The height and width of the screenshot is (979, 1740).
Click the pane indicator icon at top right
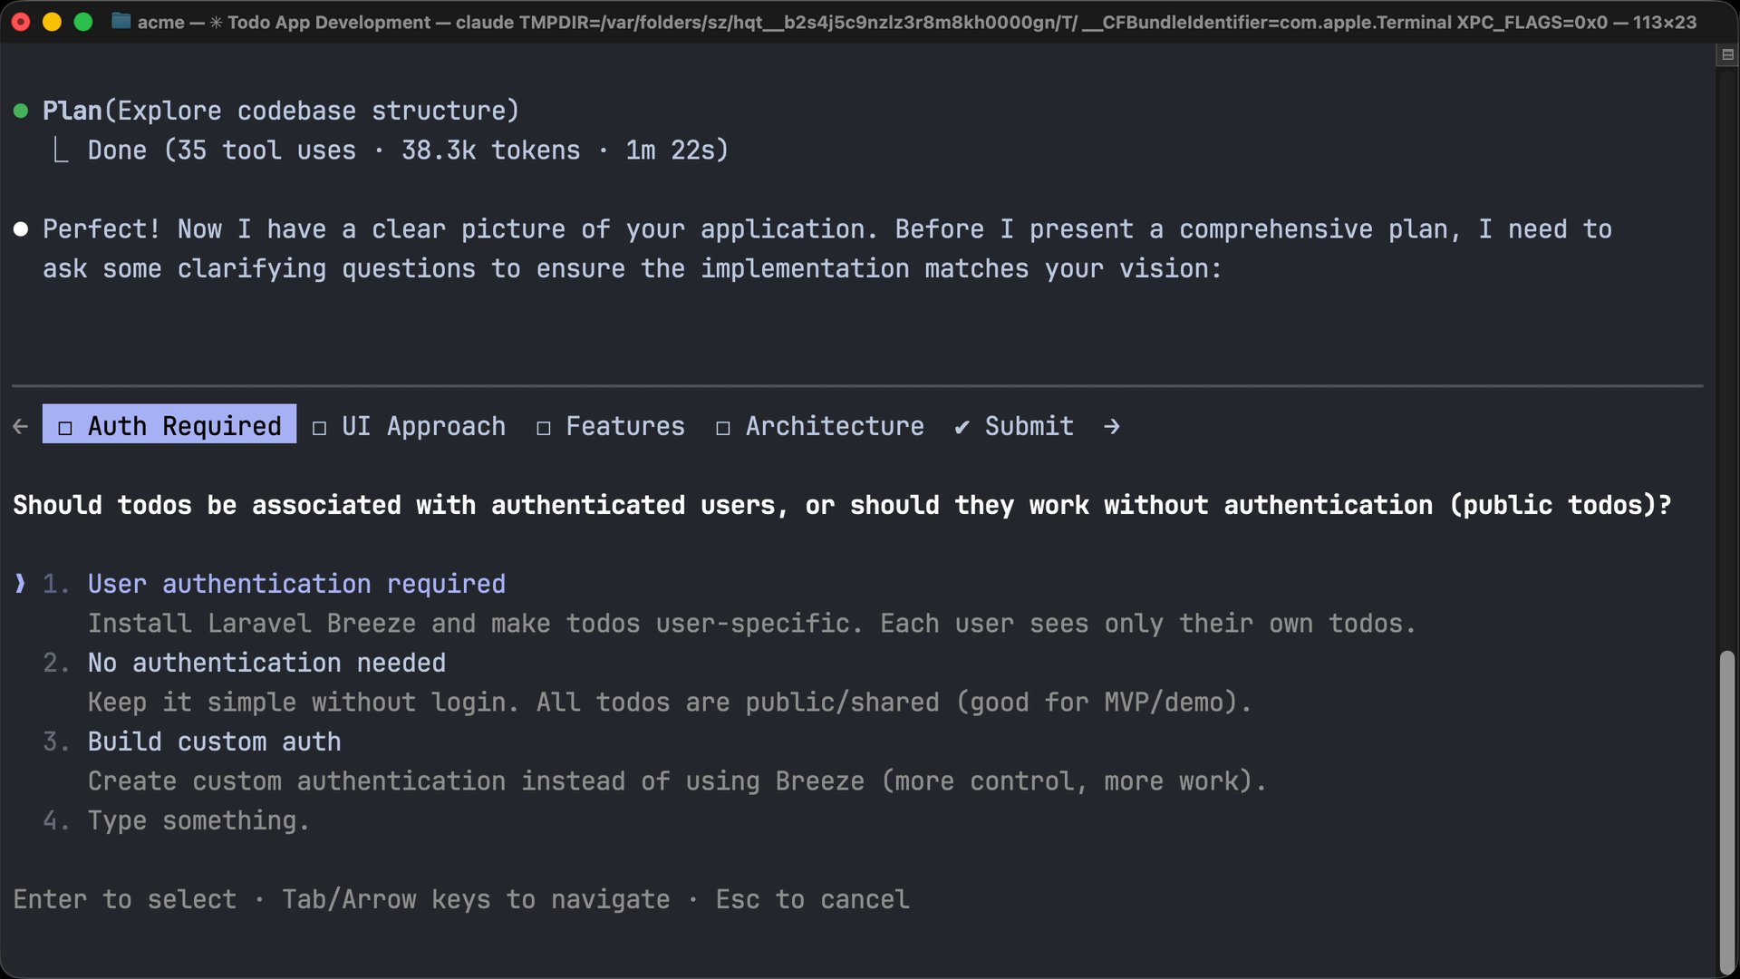(1726, 53)
